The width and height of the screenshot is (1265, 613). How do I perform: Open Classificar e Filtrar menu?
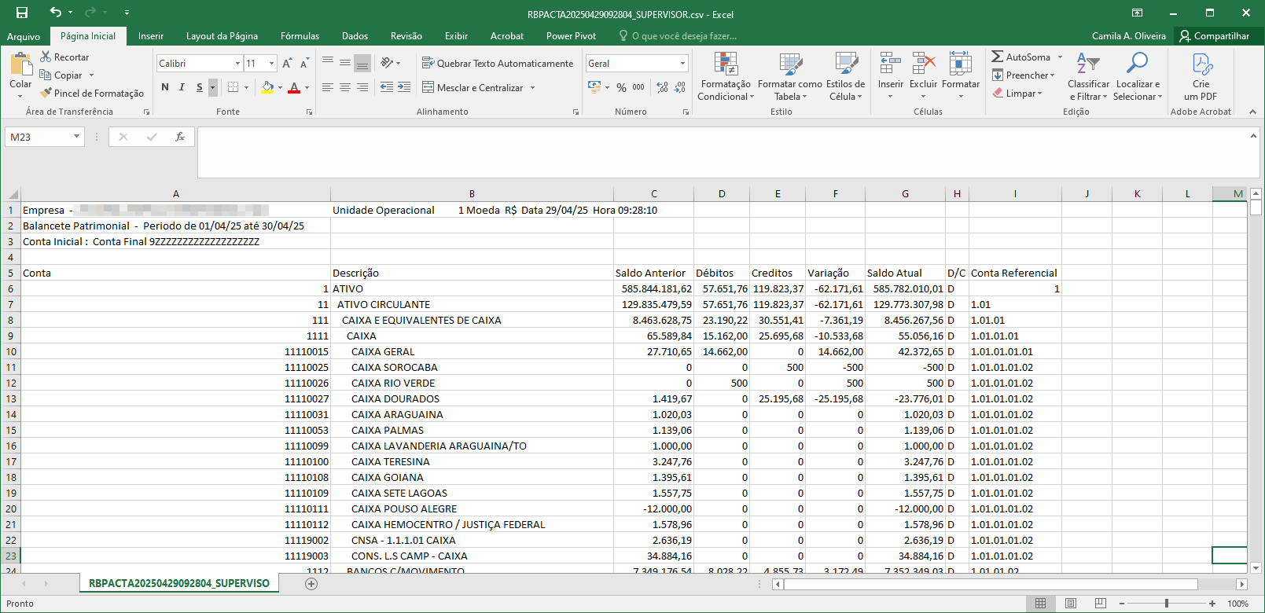tap(1088, 76)
